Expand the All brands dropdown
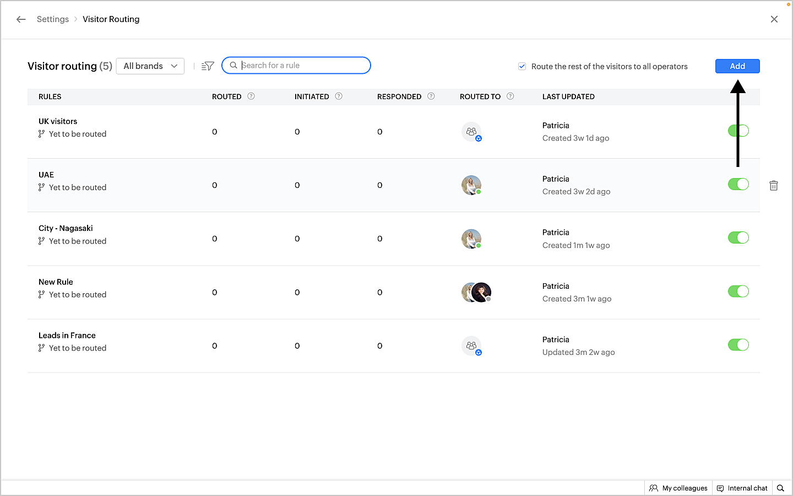 (150, 66)
